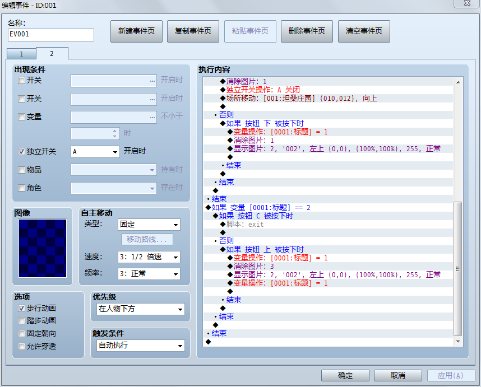The image size is (481, 387).
Task: Toggle the 变量 condition checkbox
Action: coord(21,116)
